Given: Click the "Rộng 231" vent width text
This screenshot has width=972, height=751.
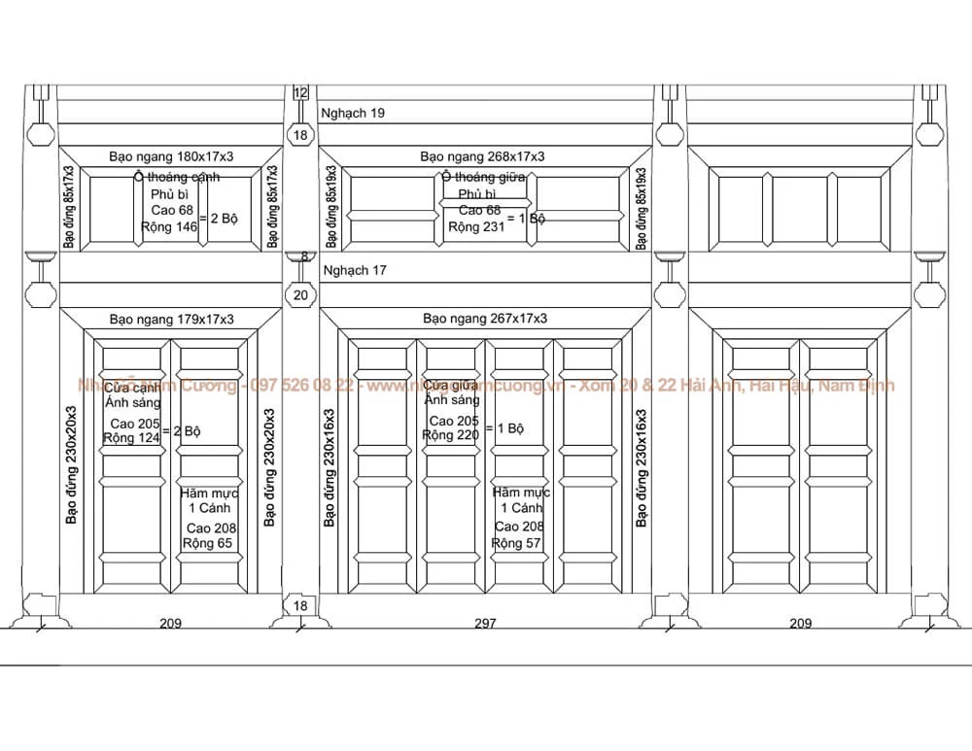Looking at the screenshot, I should click(475, 226).
